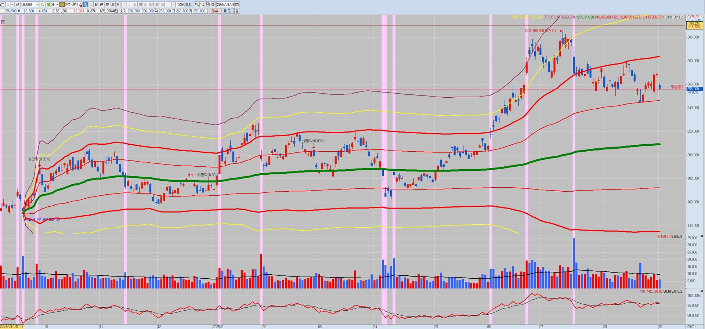Switch to 분 minute chart period

point(107,4)
